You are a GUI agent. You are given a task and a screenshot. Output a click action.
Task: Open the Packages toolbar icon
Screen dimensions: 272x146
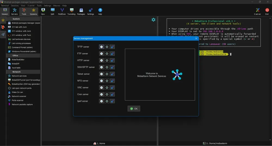click(81, 12)
